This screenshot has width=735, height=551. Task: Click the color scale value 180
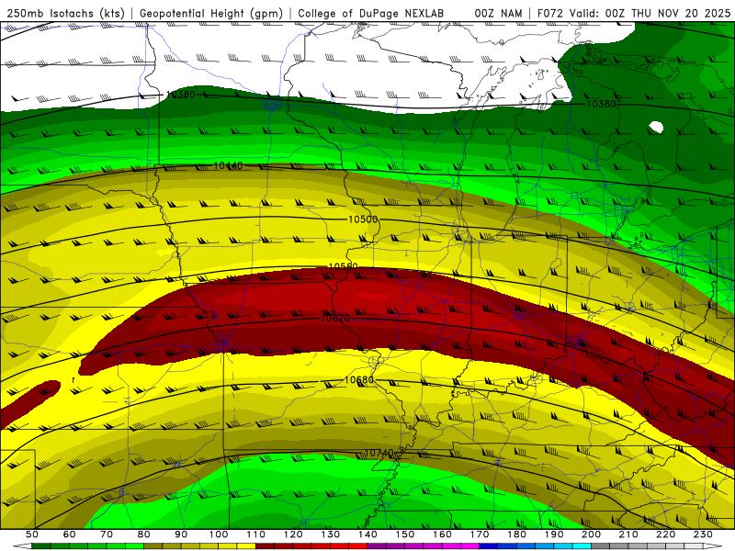coord(516,534)
